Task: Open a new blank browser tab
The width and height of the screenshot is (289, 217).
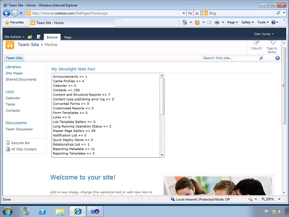Action: pos(118,23)
